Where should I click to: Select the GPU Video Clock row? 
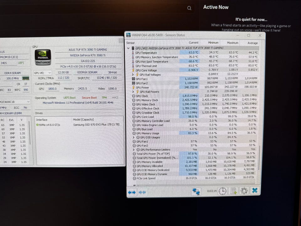tap(194, 104)
